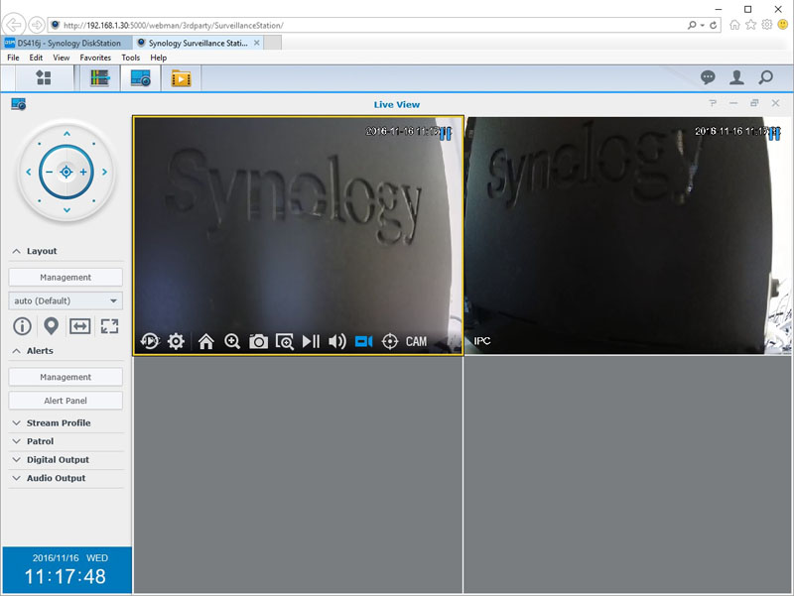Expand the Patrol section
The width and height of the screenshot is (794, 596).
17,441
